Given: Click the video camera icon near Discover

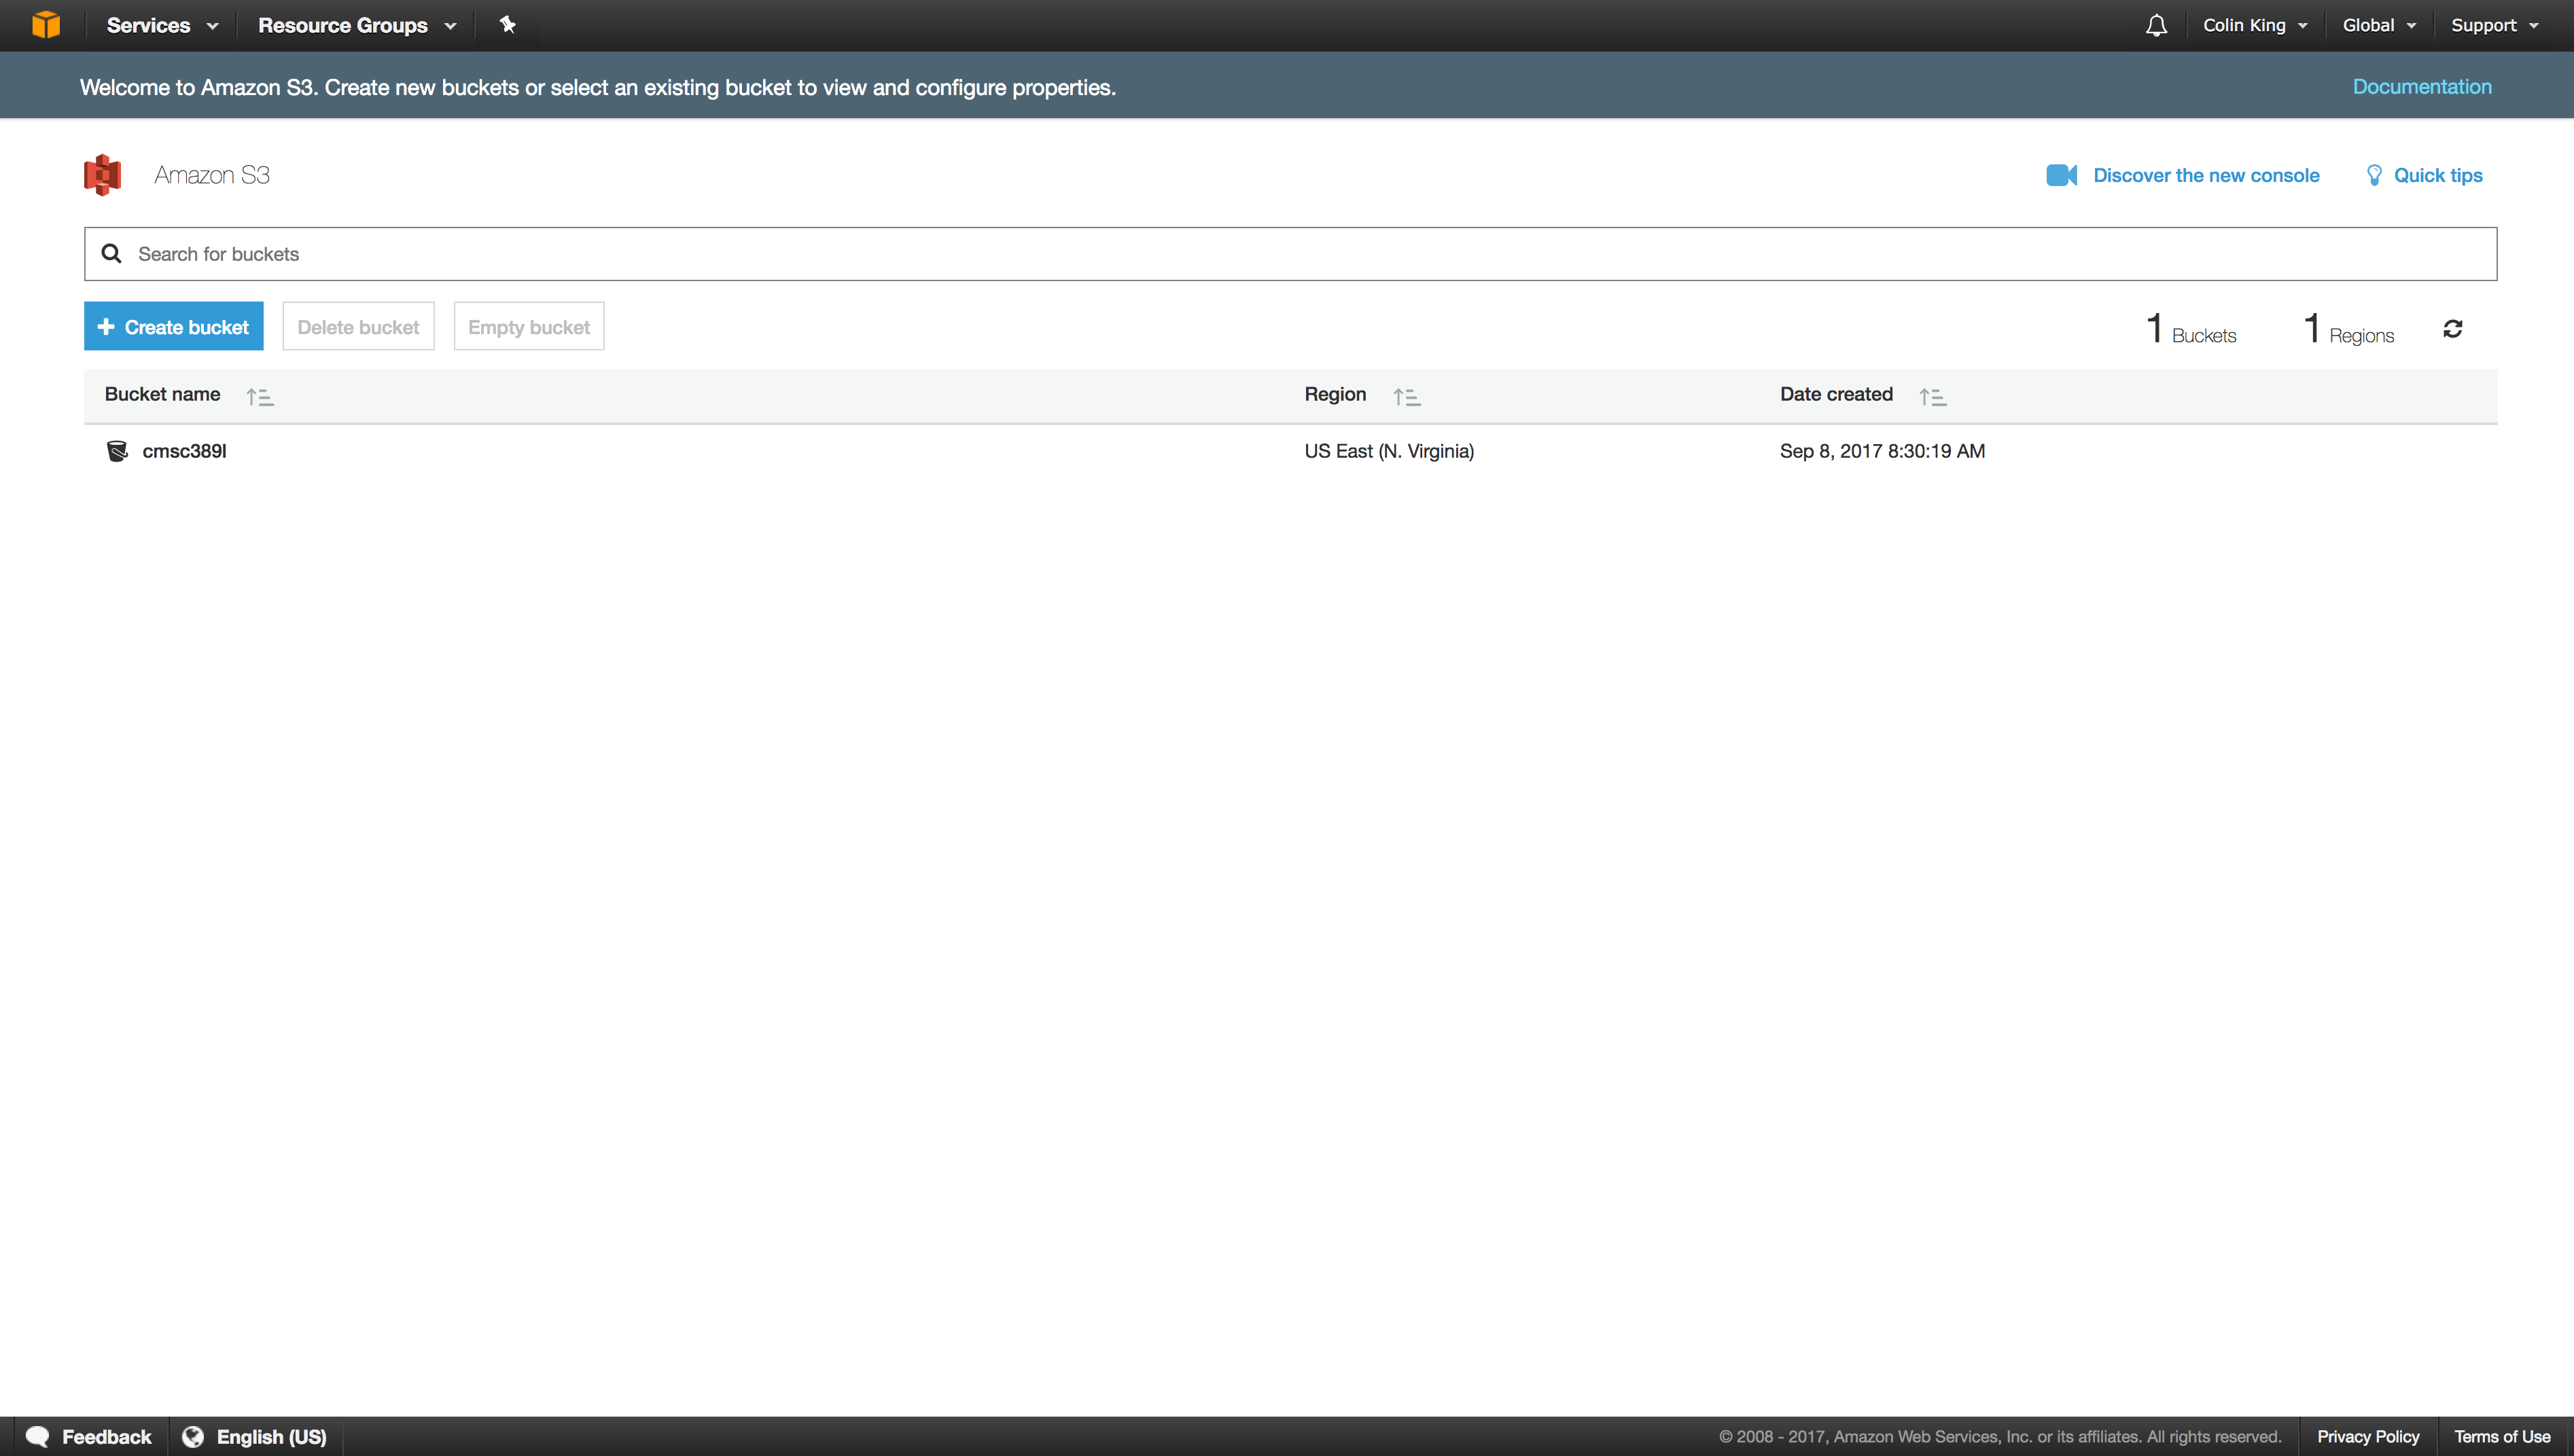Looking at the screenshot, I should pyautogui.click(x=2061, y=175).
